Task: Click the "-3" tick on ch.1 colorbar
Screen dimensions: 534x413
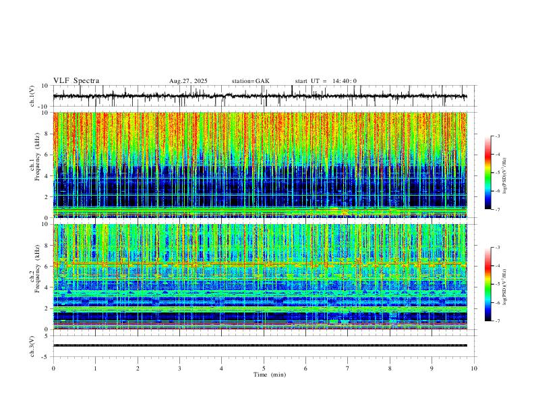Action: 497,136
